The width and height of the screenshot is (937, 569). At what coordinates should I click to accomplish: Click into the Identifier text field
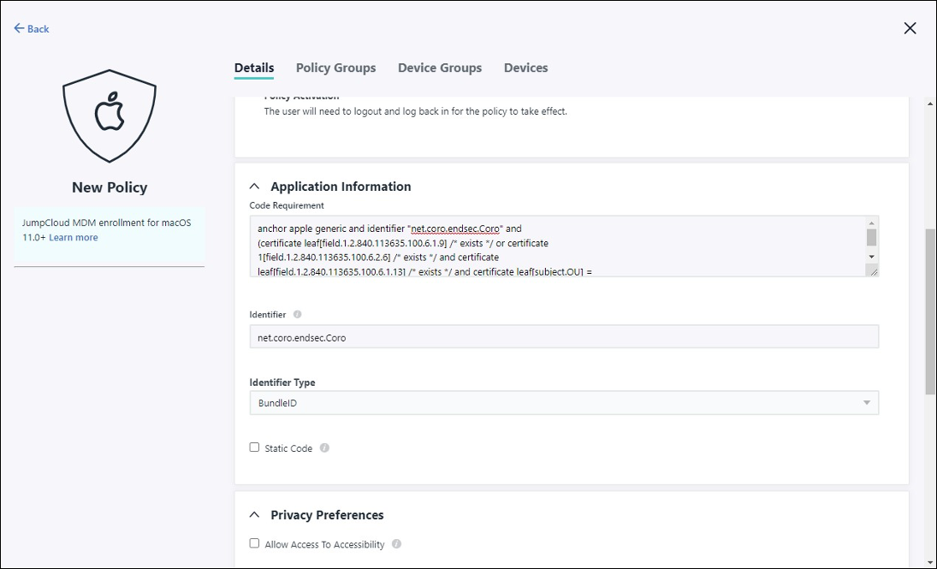tap(563, 337)
